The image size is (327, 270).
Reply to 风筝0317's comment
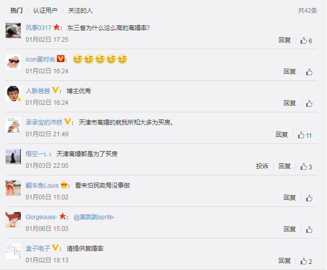pyautogui.click(x=284, y=40)
